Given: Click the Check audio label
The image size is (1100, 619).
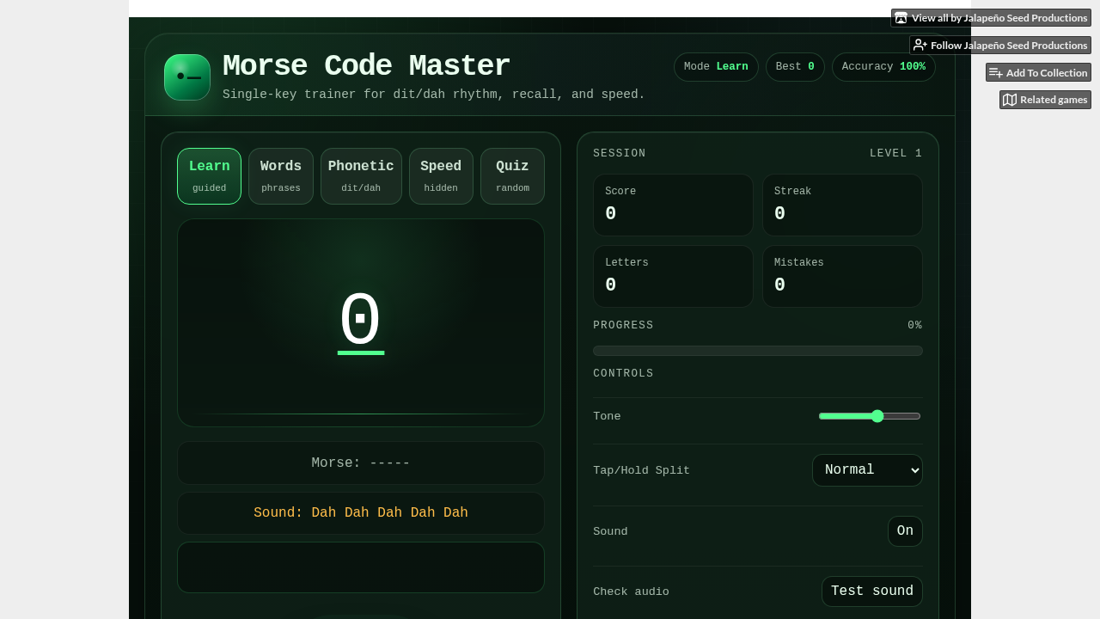Looking at the screenshot, I should [631, 591].
